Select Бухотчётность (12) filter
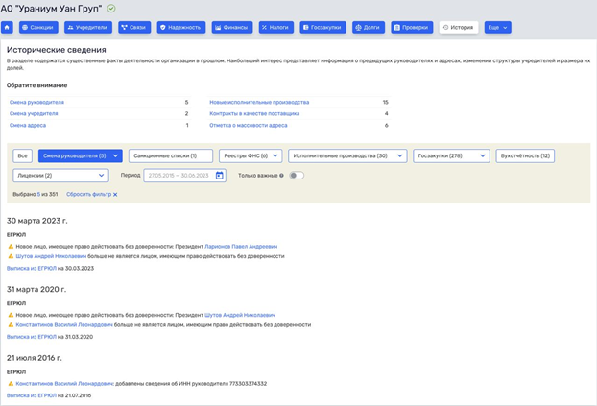The image size is (597, 406). tap(525, 155)
